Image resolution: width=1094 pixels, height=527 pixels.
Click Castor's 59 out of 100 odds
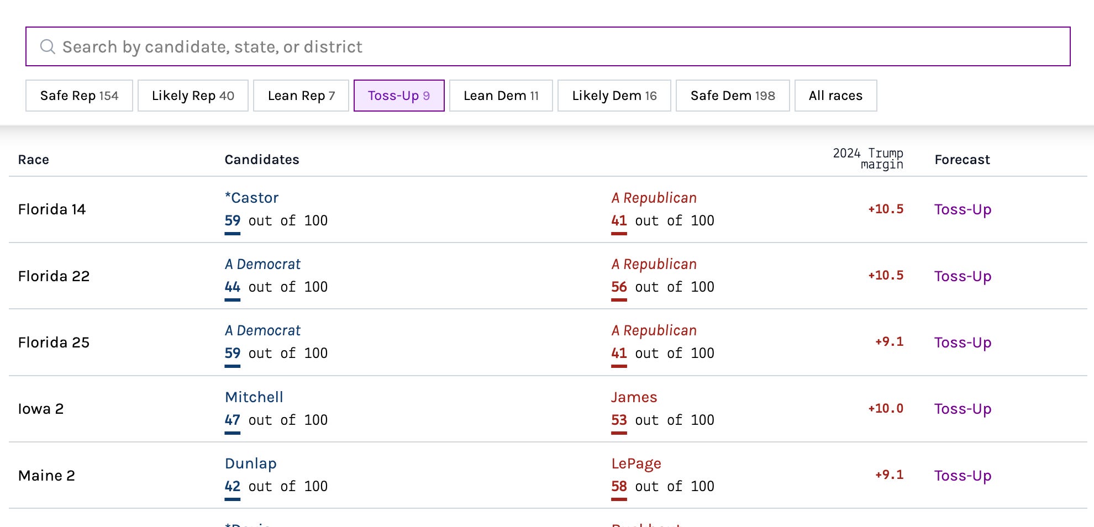click(276, 220)
